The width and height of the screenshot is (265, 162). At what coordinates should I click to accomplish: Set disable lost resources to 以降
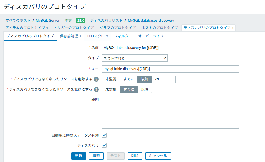pos(145,89)
